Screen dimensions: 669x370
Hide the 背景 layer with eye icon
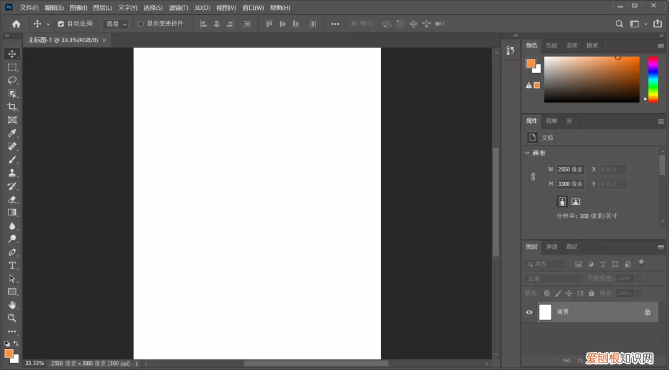[529, 312]
